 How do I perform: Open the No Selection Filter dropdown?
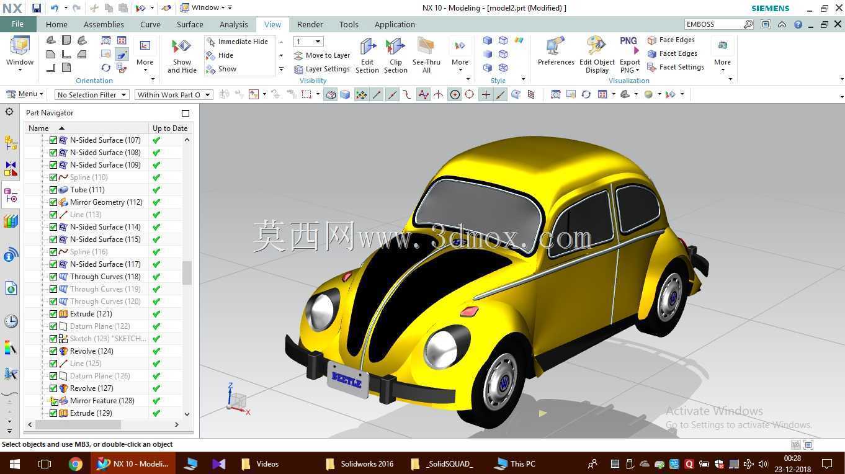91,95
